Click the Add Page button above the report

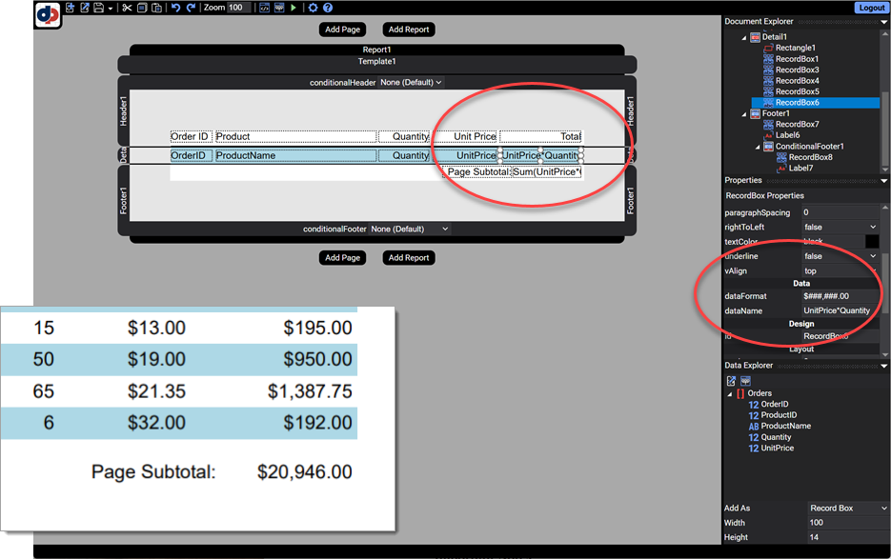pos(342,30)
